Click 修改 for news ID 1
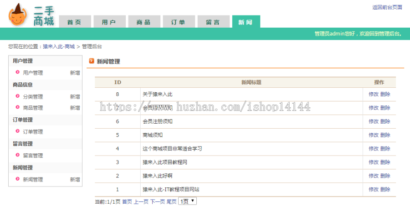This screenshot has height=211, width=410. click(x=374, y=189)
